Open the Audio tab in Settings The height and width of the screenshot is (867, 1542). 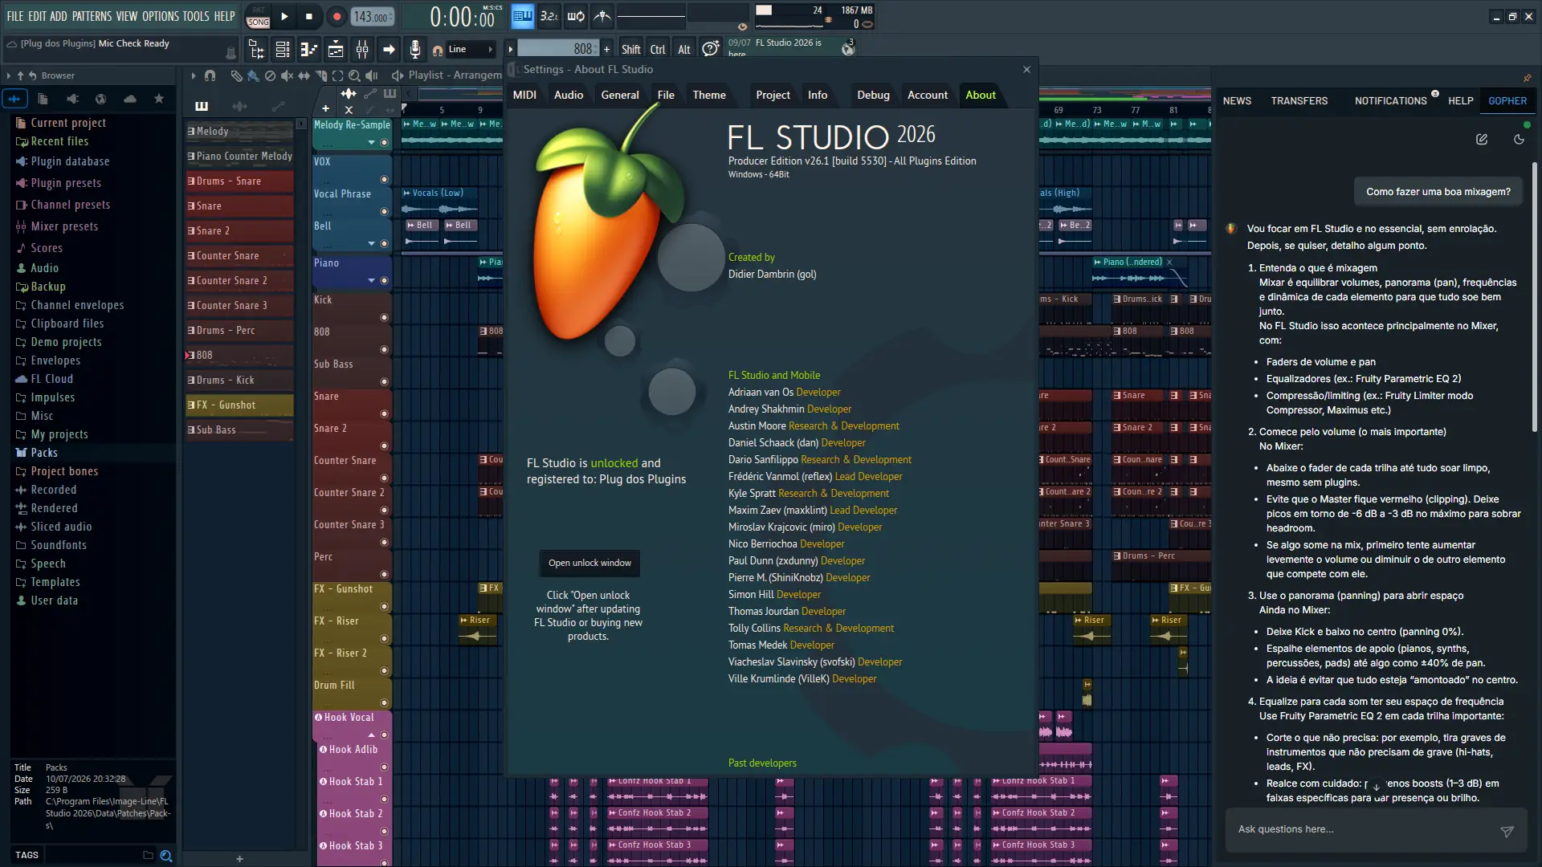tap(569, 95)
